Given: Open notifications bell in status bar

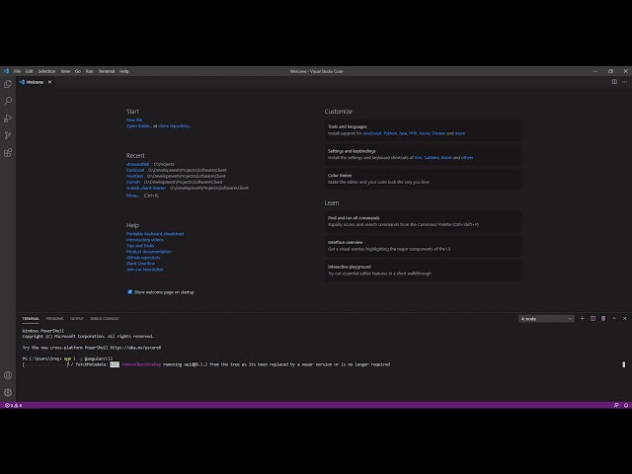Looking at the screenshot, I should [626, 405].
